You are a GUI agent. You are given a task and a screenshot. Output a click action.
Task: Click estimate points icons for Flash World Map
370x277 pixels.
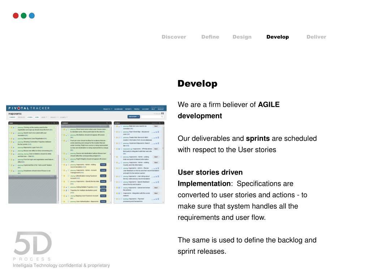155,132
